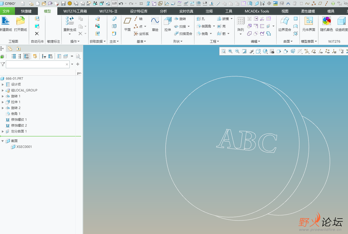Toggle the tree columns display button
The width and height of the screenshot is (348, 234).
(x=26, y=56)
